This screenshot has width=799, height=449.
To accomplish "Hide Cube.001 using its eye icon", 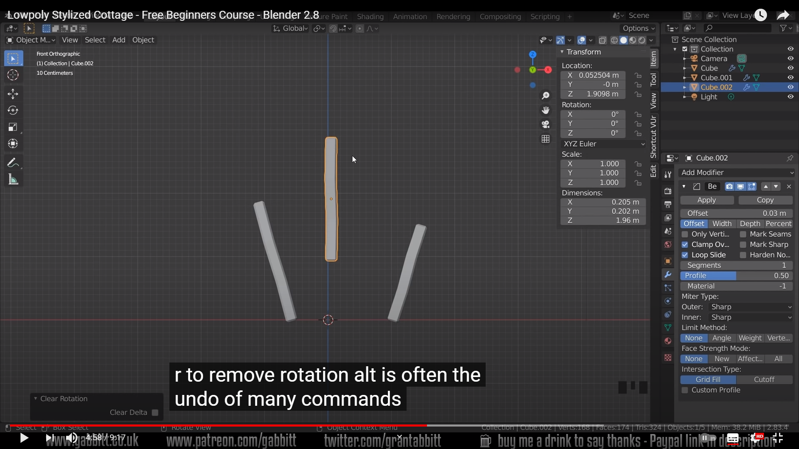I will pyautogui.click(x=790, y=78).
